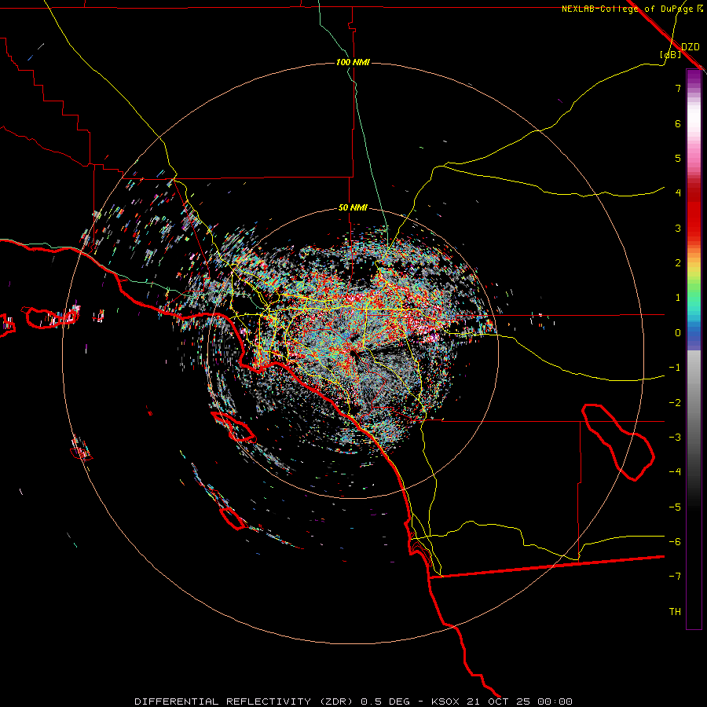Click the 3 tick label on the scale
The height and width of the screenshot is (707, 707).
coord(678,228)
